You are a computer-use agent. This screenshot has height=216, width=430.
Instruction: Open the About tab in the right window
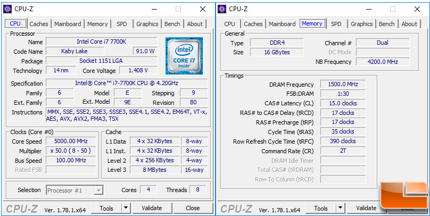[409, 24]
